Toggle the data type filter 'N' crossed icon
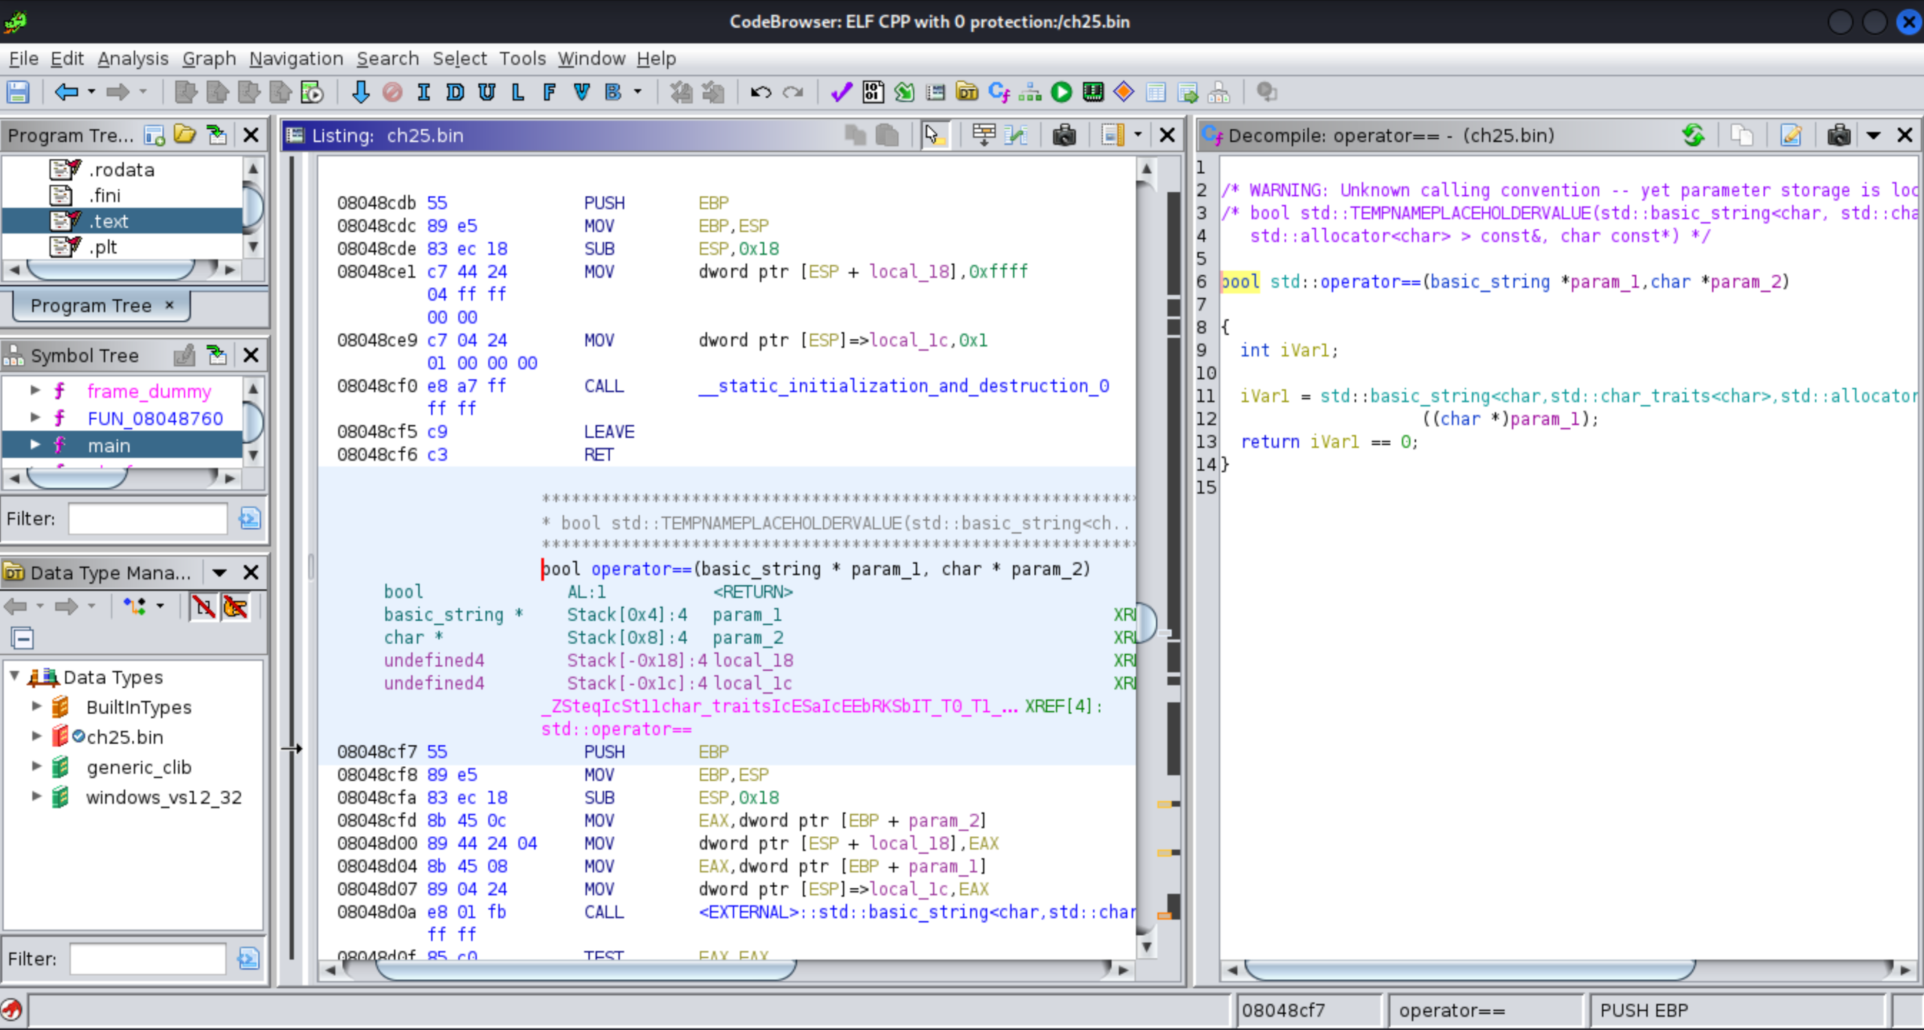The width and height of the screenshot is (1924, 1030). (203, 607)
